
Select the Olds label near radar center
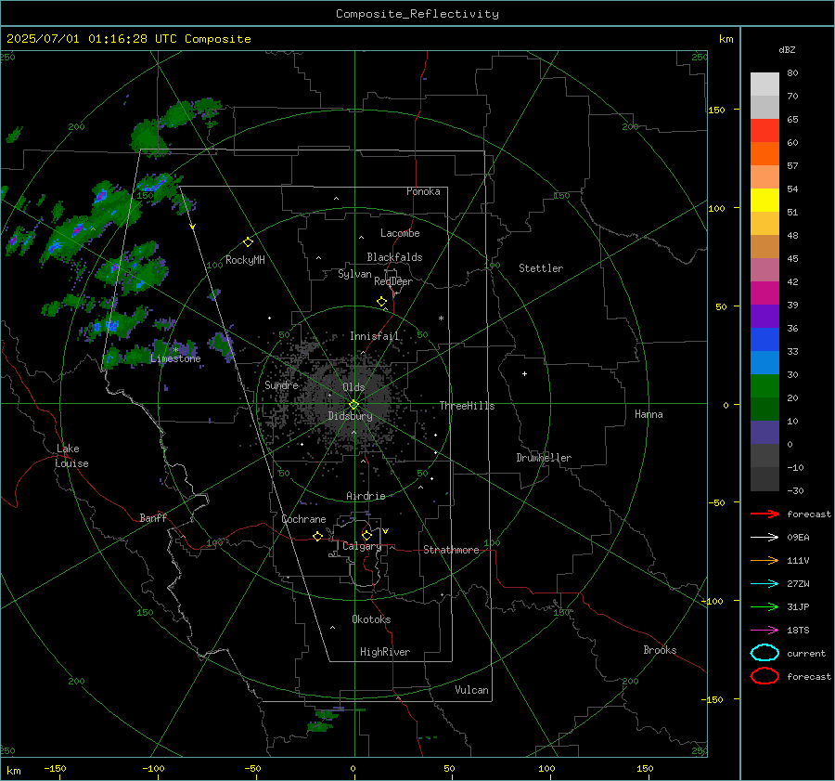353,387
